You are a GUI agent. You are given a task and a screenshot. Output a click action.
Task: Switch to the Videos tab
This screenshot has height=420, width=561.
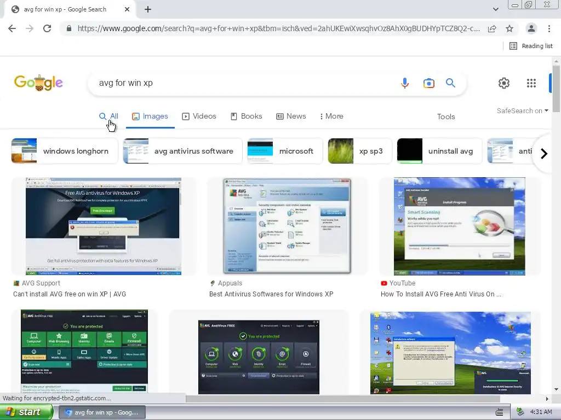point(199,116)
